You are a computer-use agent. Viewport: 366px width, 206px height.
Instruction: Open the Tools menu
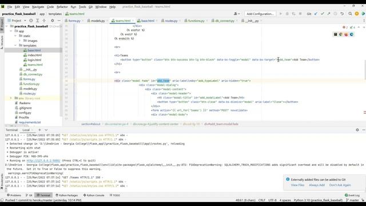point(82,7)
